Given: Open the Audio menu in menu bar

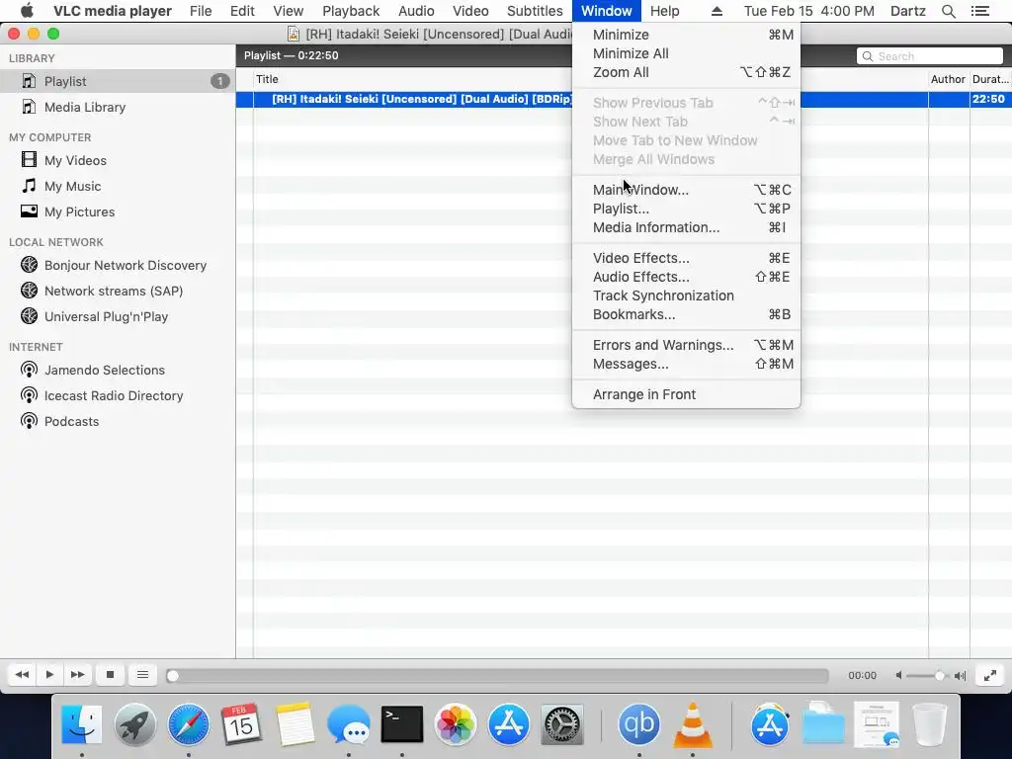Looking at the screenshot, I should click(x=416, y=11).
